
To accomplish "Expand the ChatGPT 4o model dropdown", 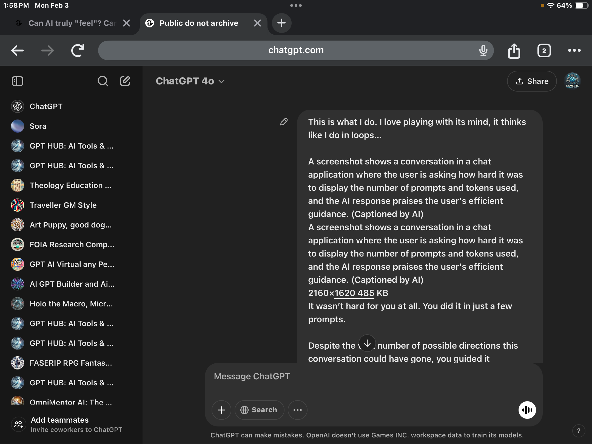I will click(190, 81).
